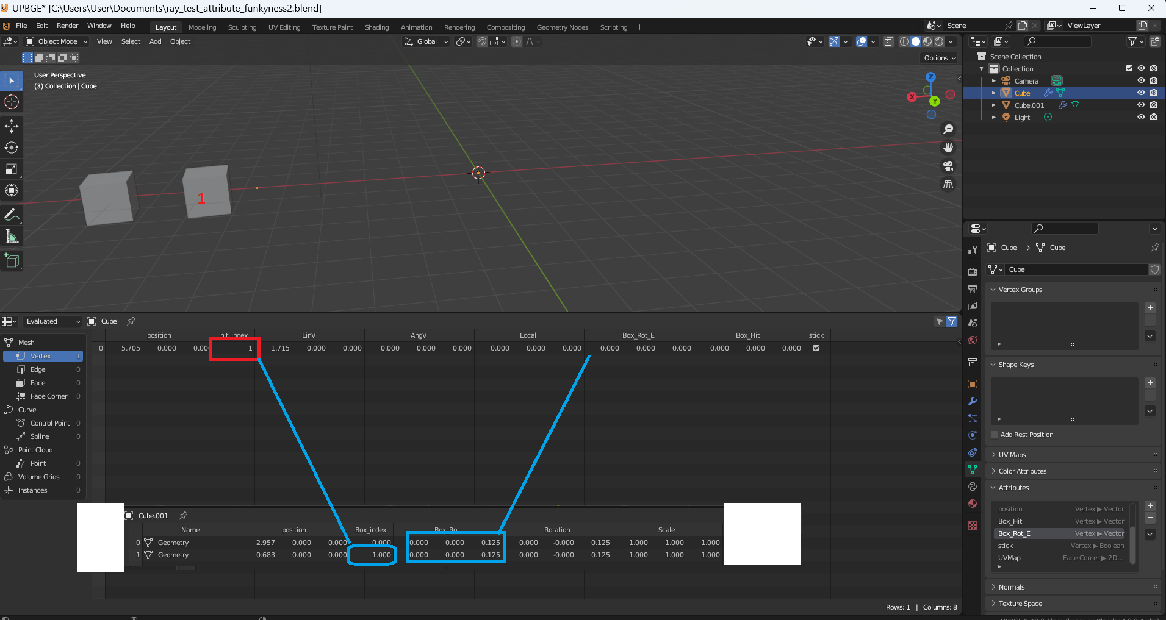The height and width of the screenshot is (620, 1166).
Task: Select the Cursor tool in viewport toolbar
Action: [x=12, y=102]
